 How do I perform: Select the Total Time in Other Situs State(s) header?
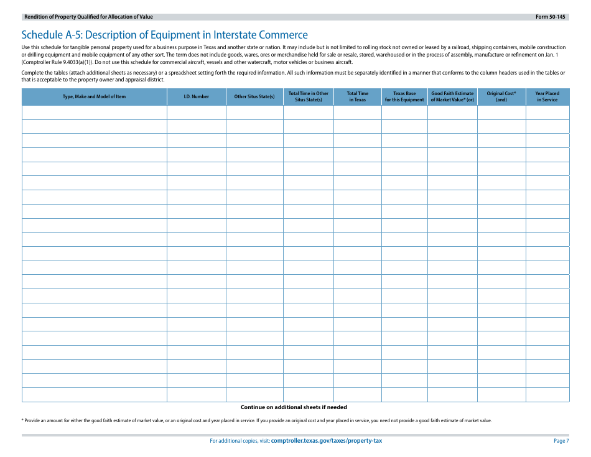click(x=309, y=96)
